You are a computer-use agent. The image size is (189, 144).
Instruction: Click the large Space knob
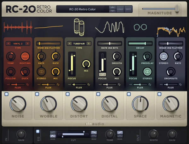pyautogui.click(x=140, y=103)
